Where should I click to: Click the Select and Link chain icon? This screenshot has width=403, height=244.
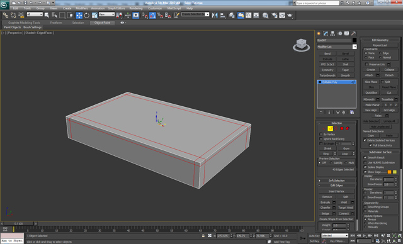tap(6, 15)
